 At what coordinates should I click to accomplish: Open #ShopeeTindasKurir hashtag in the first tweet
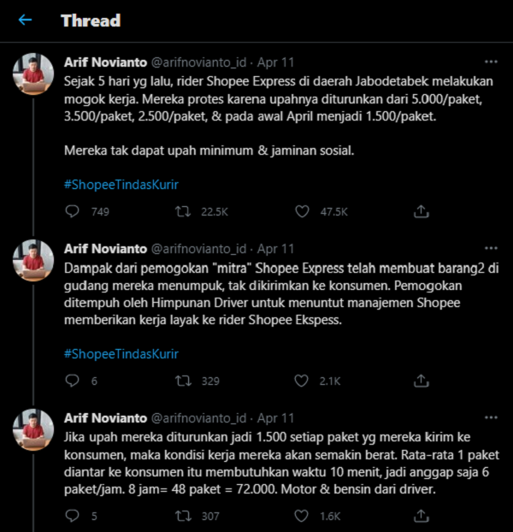coord(121,185)
